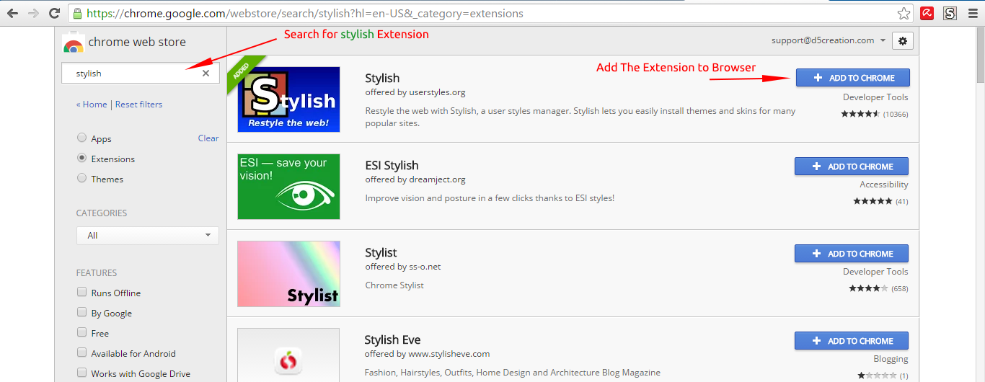The height and width of the screenshot is (382, 985).
Task: Select the Extensions radio button
Action: click(81, 159)
